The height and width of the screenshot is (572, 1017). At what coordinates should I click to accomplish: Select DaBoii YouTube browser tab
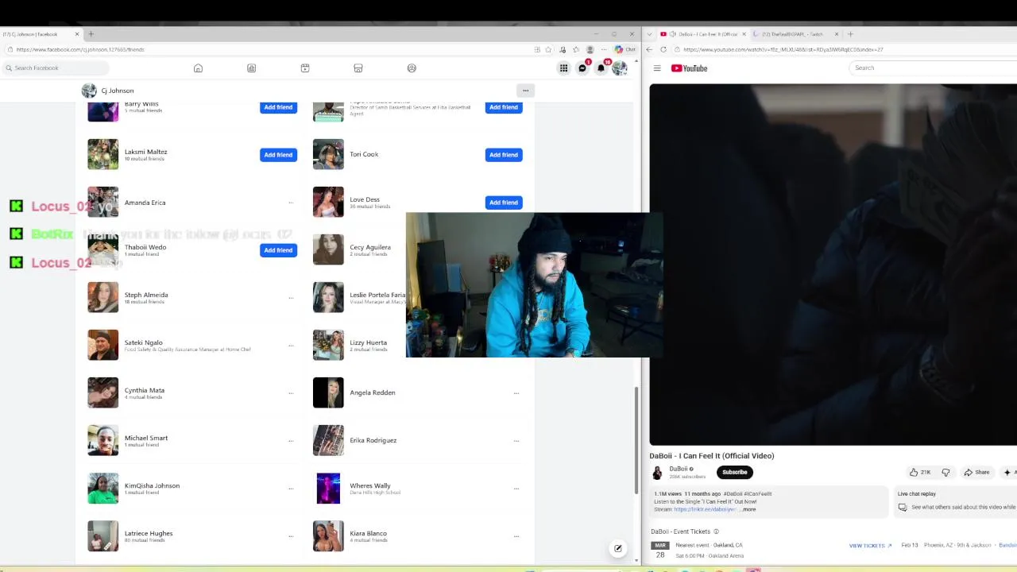tap(704, 34)
